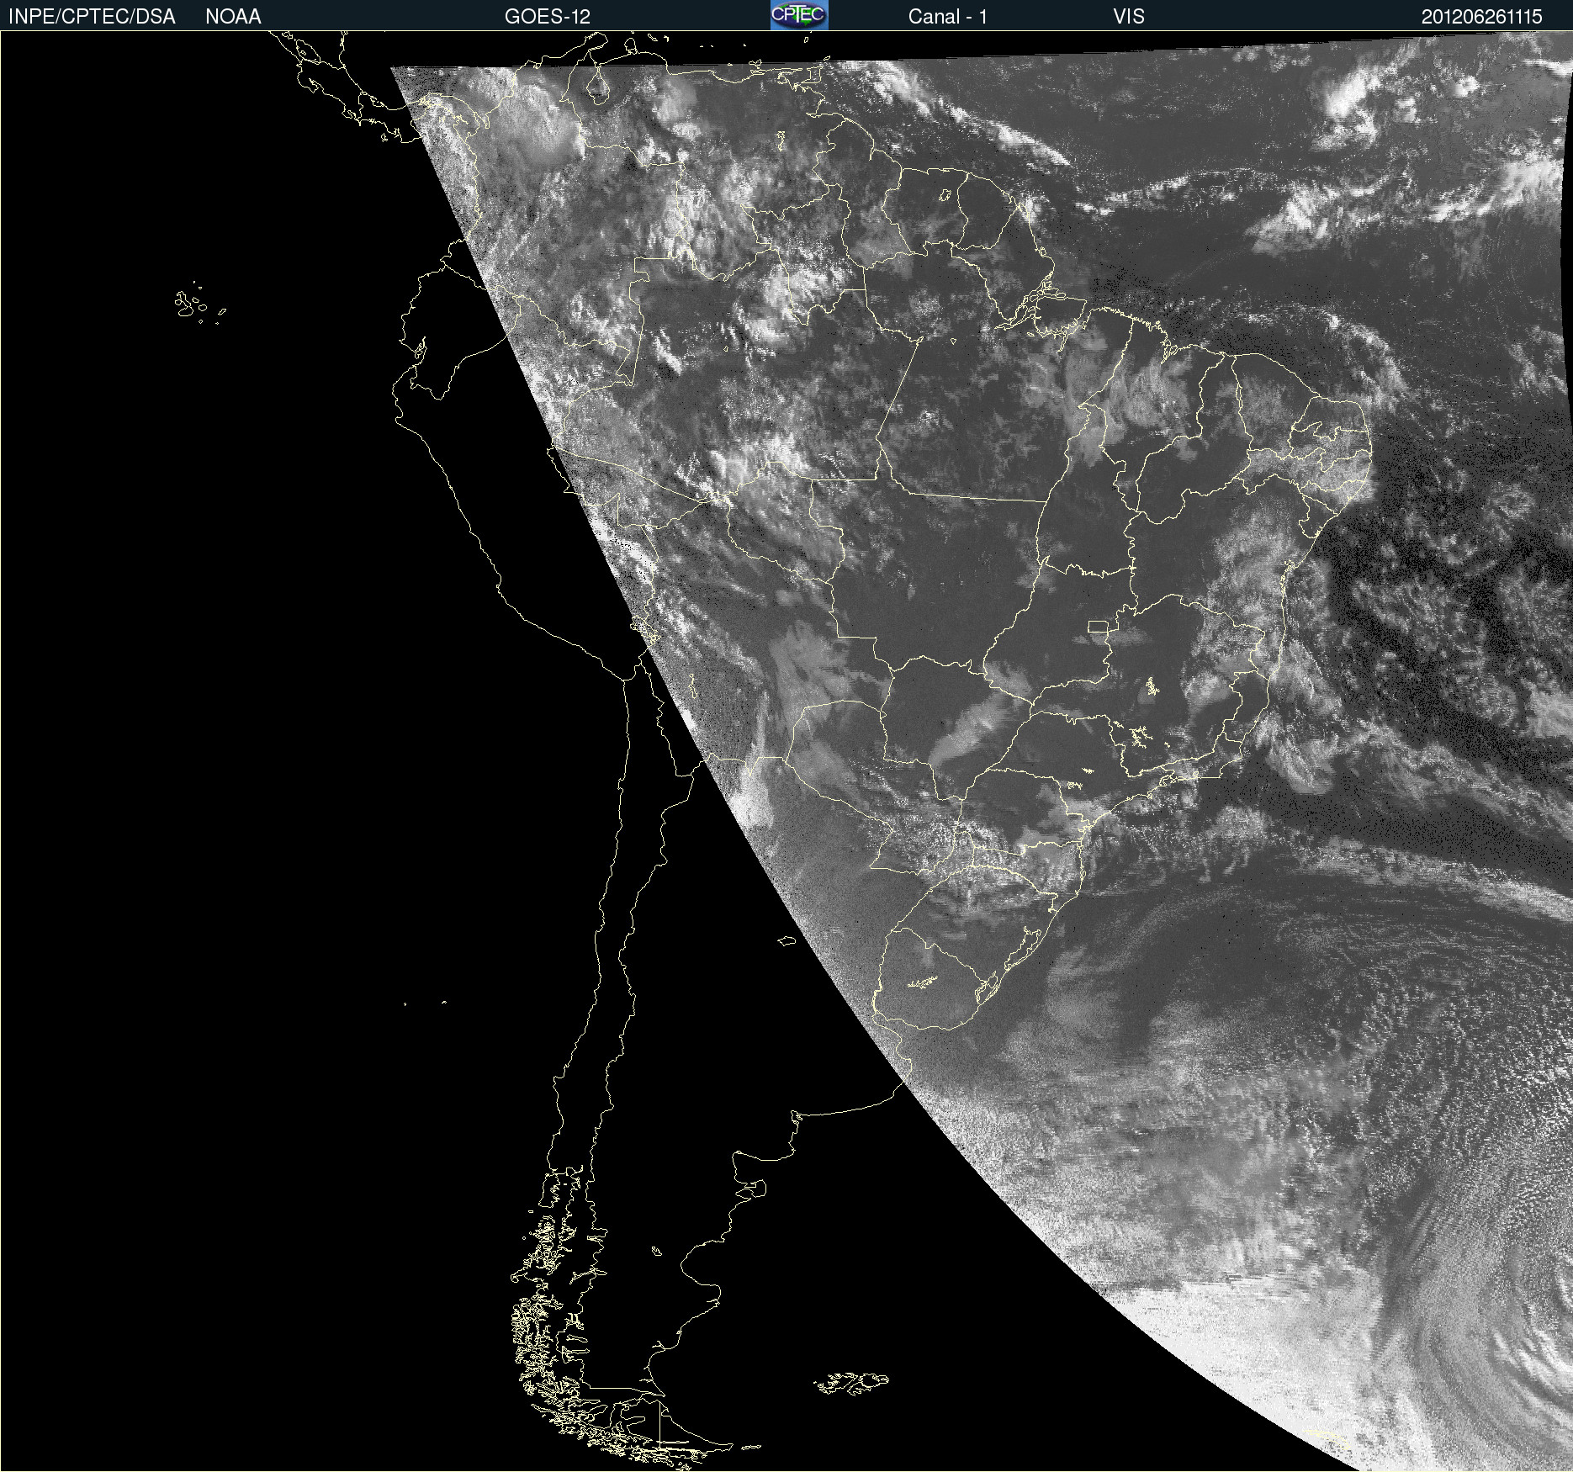The height and width of the screenshot is (1472, 1573).
Task: Click the 201206261115 timestamp
Action: (x=1482, y=17)
